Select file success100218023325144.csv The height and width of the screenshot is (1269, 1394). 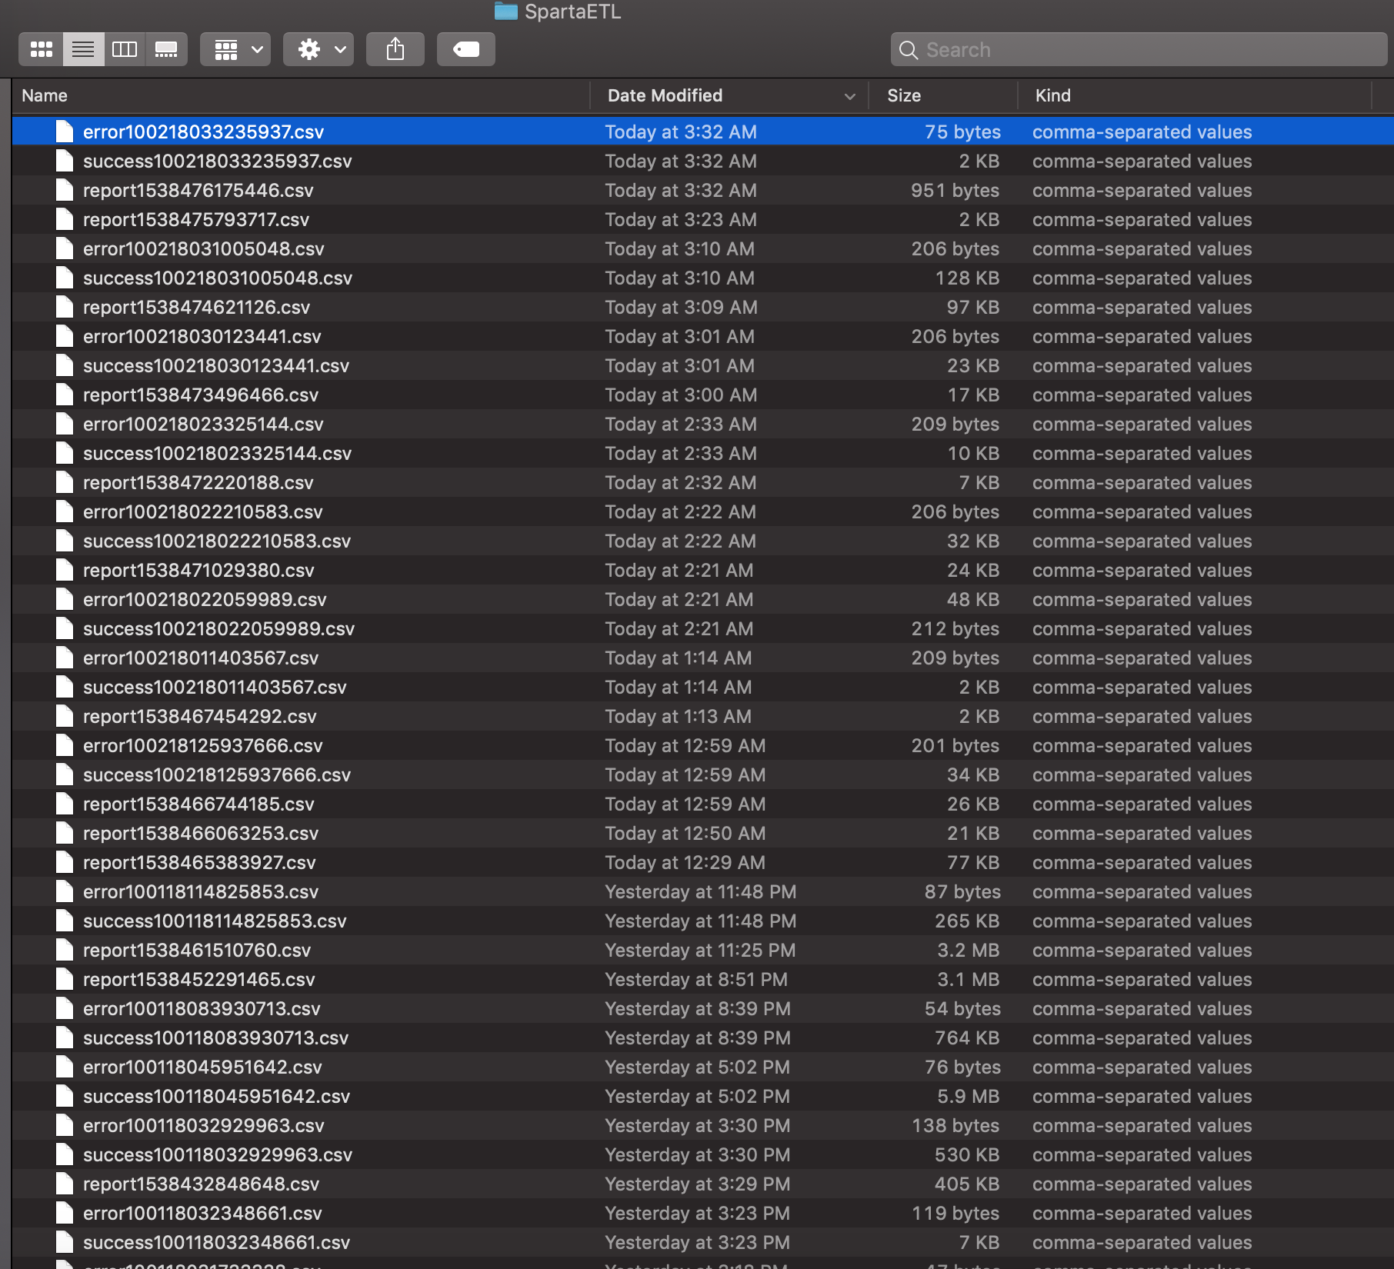[703, 453]
